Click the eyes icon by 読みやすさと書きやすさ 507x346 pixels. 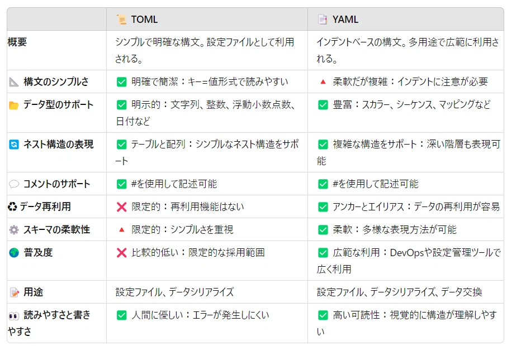(x=14, y=315)
